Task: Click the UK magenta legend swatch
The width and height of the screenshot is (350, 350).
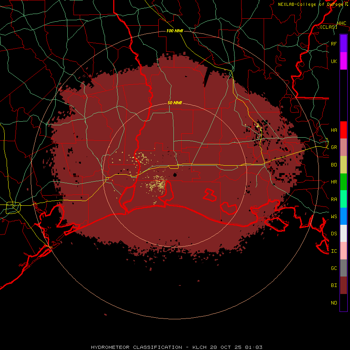Action: coord(343,61)
